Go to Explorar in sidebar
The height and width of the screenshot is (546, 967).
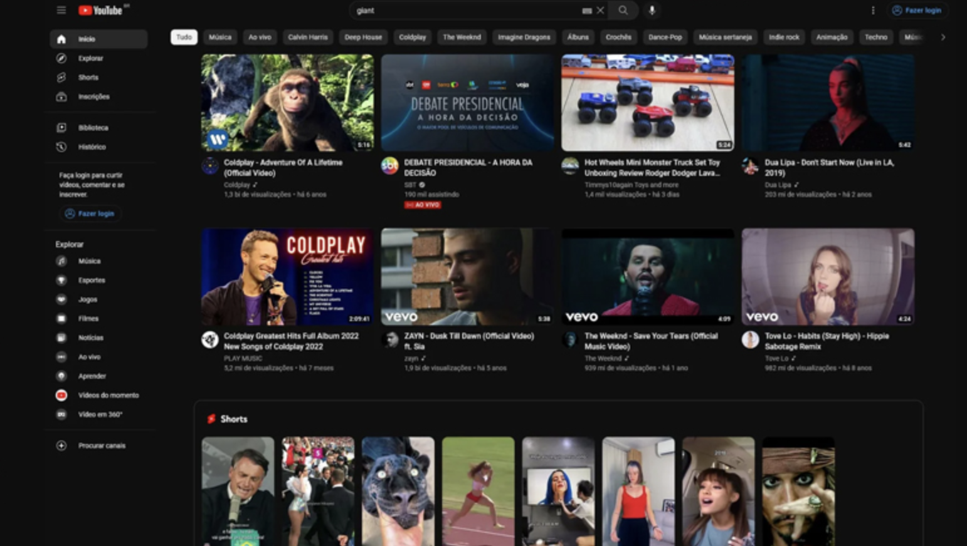90,58
